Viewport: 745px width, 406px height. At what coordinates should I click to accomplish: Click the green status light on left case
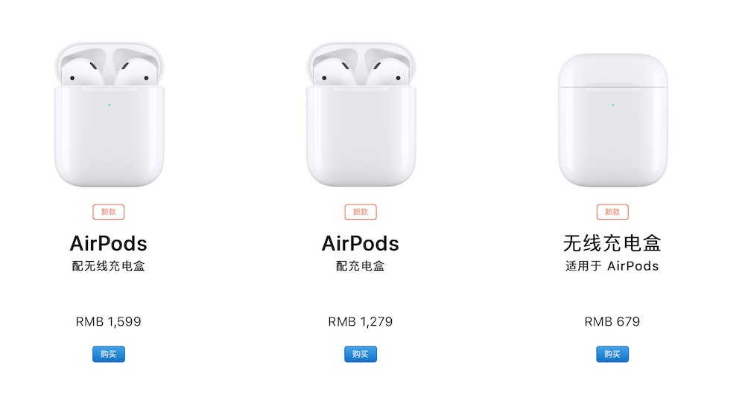(x=109, y=105)
